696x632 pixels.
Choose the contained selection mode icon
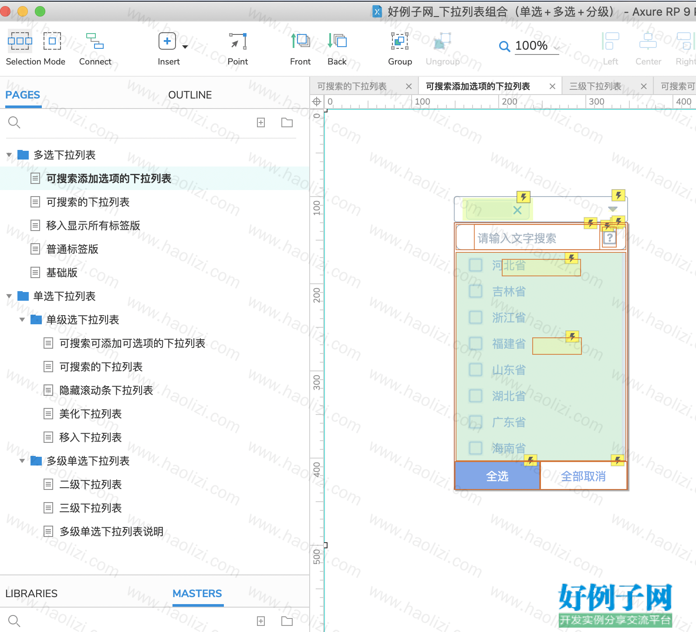(x=52, y=41)
